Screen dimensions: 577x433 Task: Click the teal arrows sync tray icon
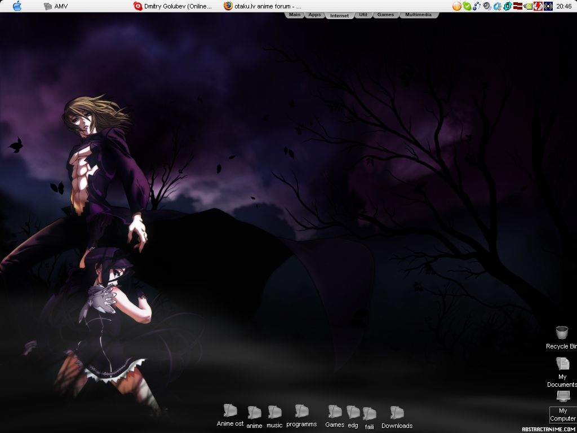[x=508, y=6]
